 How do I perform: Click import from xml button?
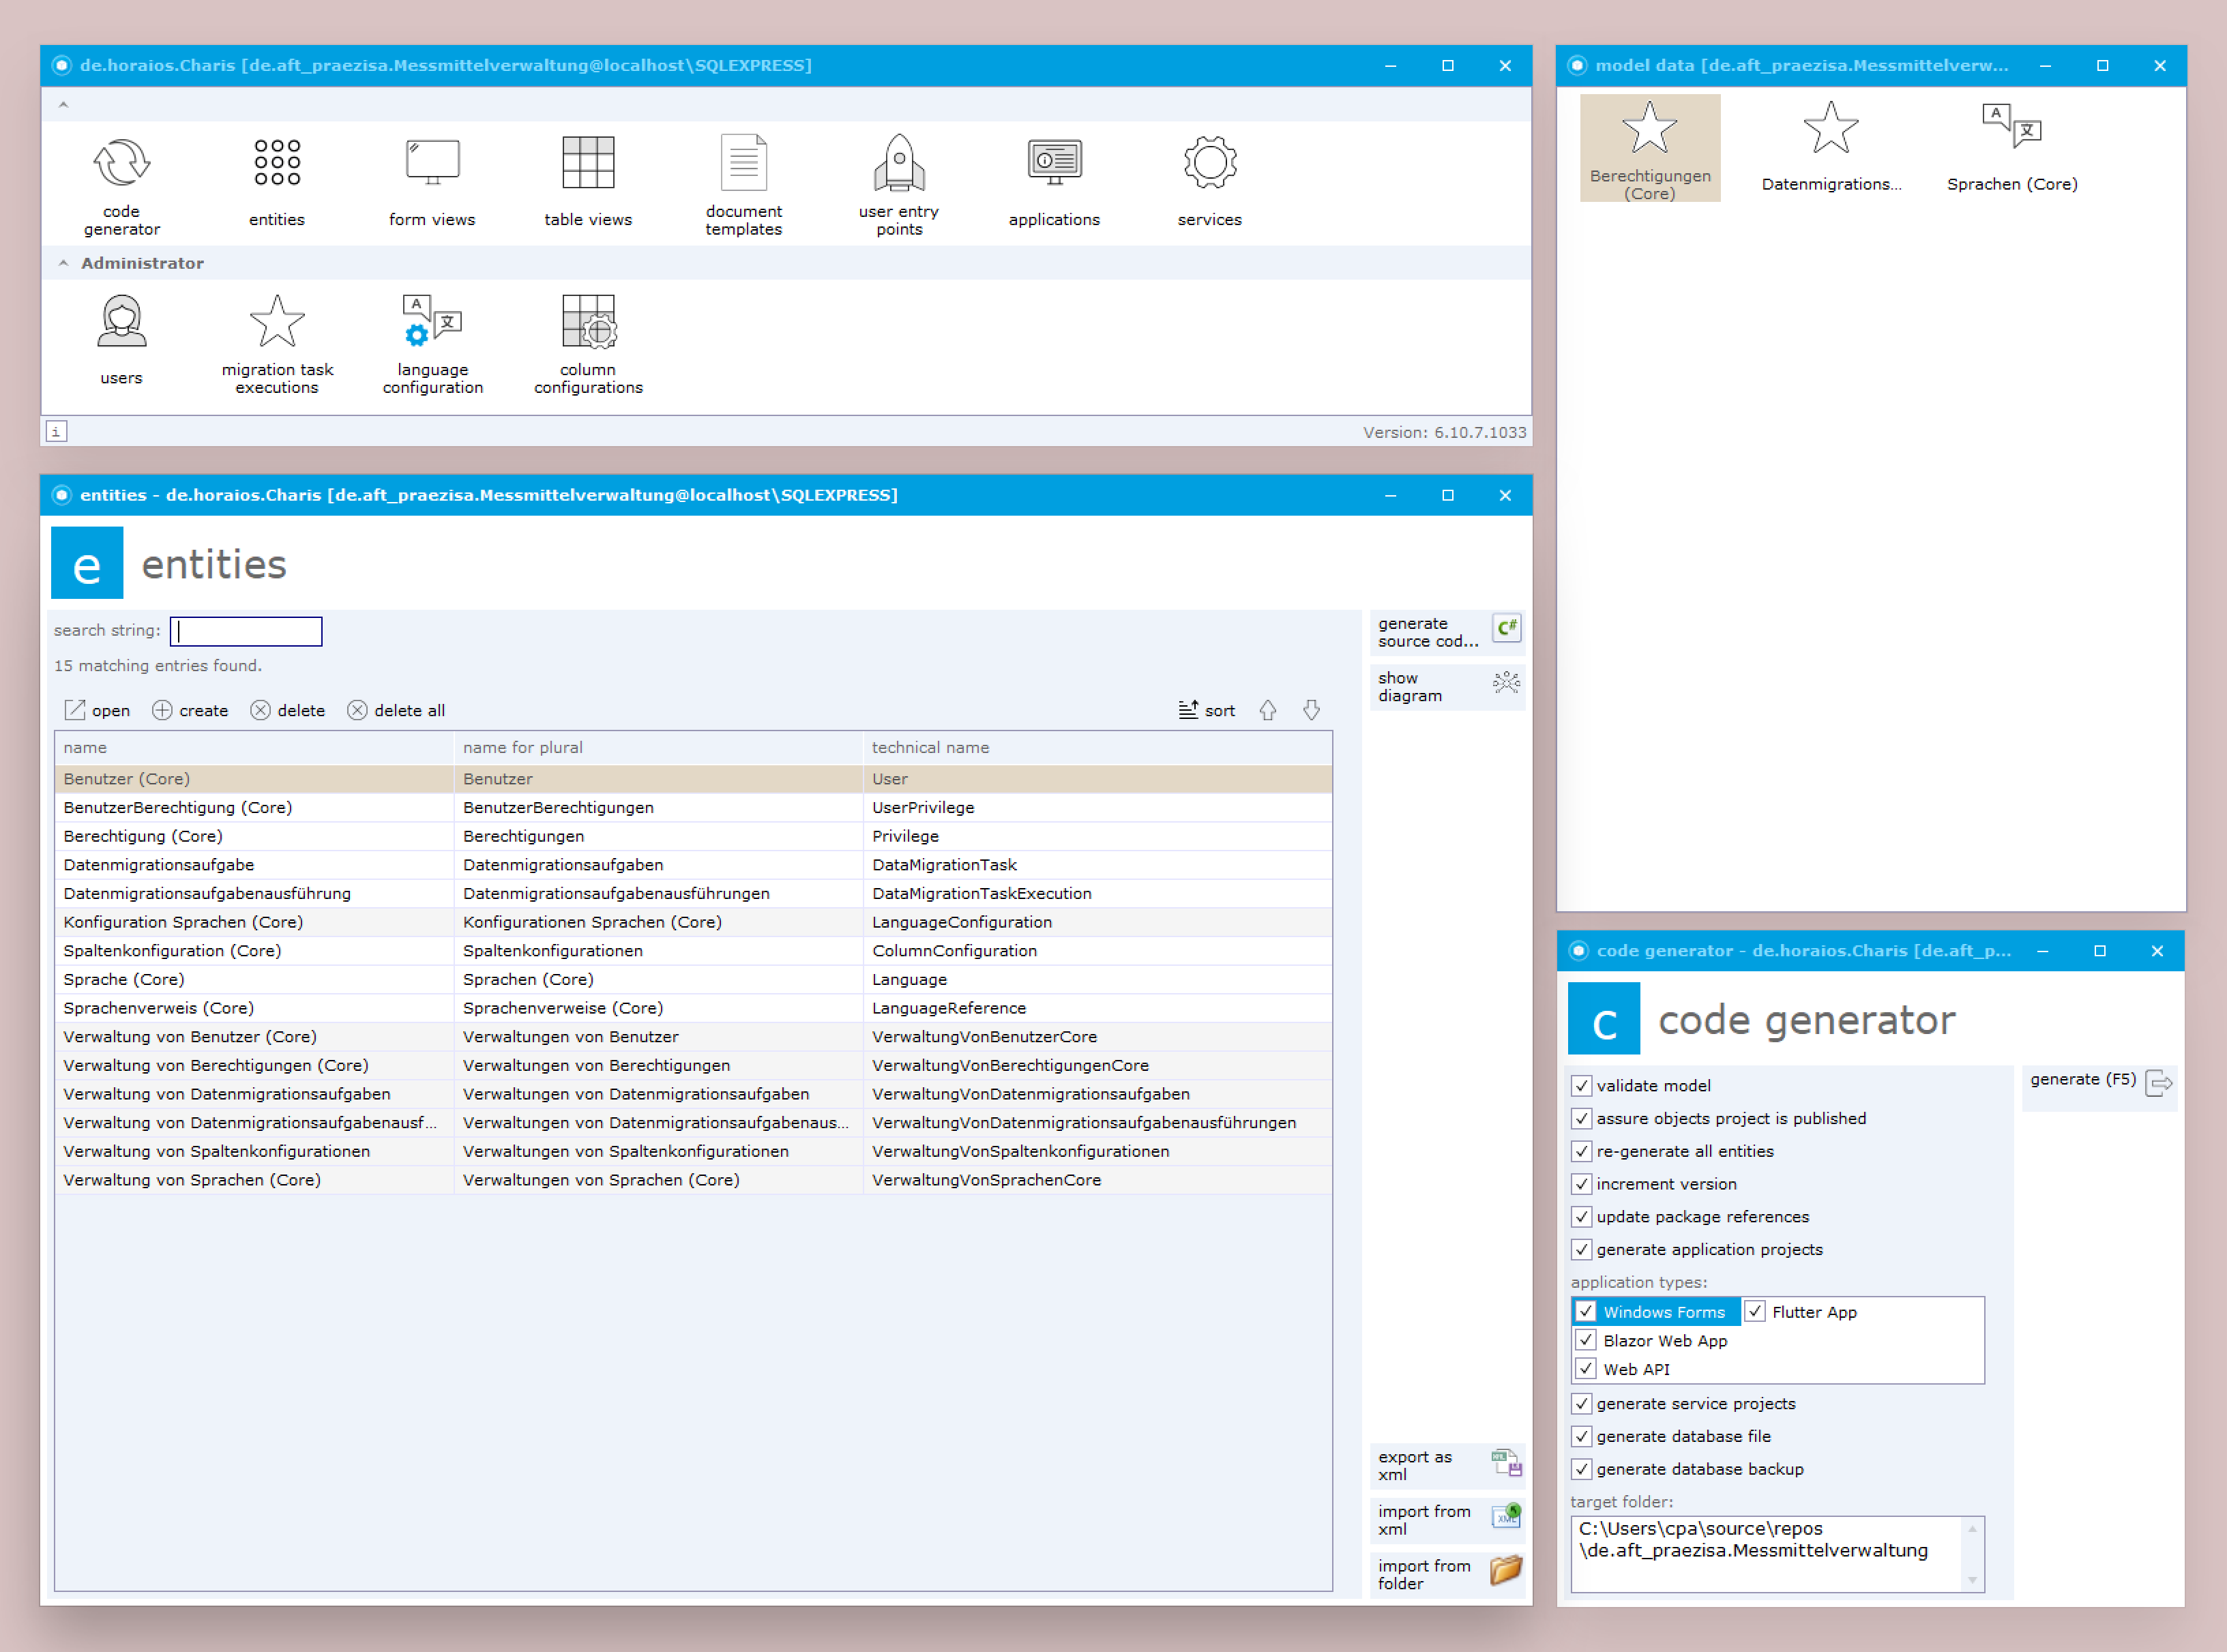[1447, 1520]
